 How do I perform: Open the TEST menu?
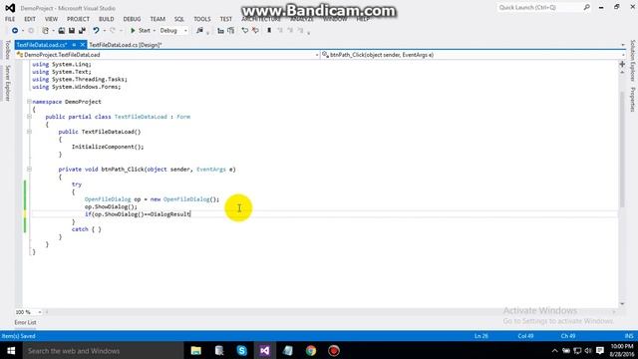(226, 19)
